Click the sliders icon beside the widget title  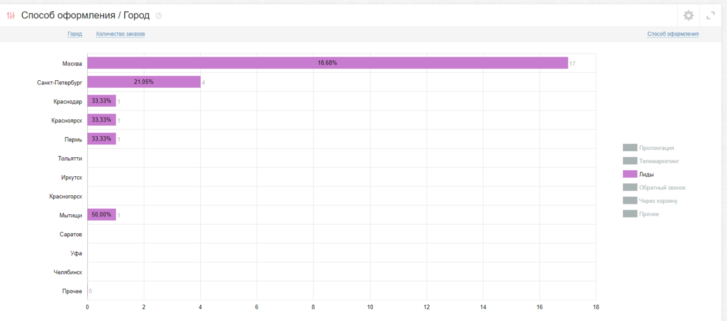(11, 16)
